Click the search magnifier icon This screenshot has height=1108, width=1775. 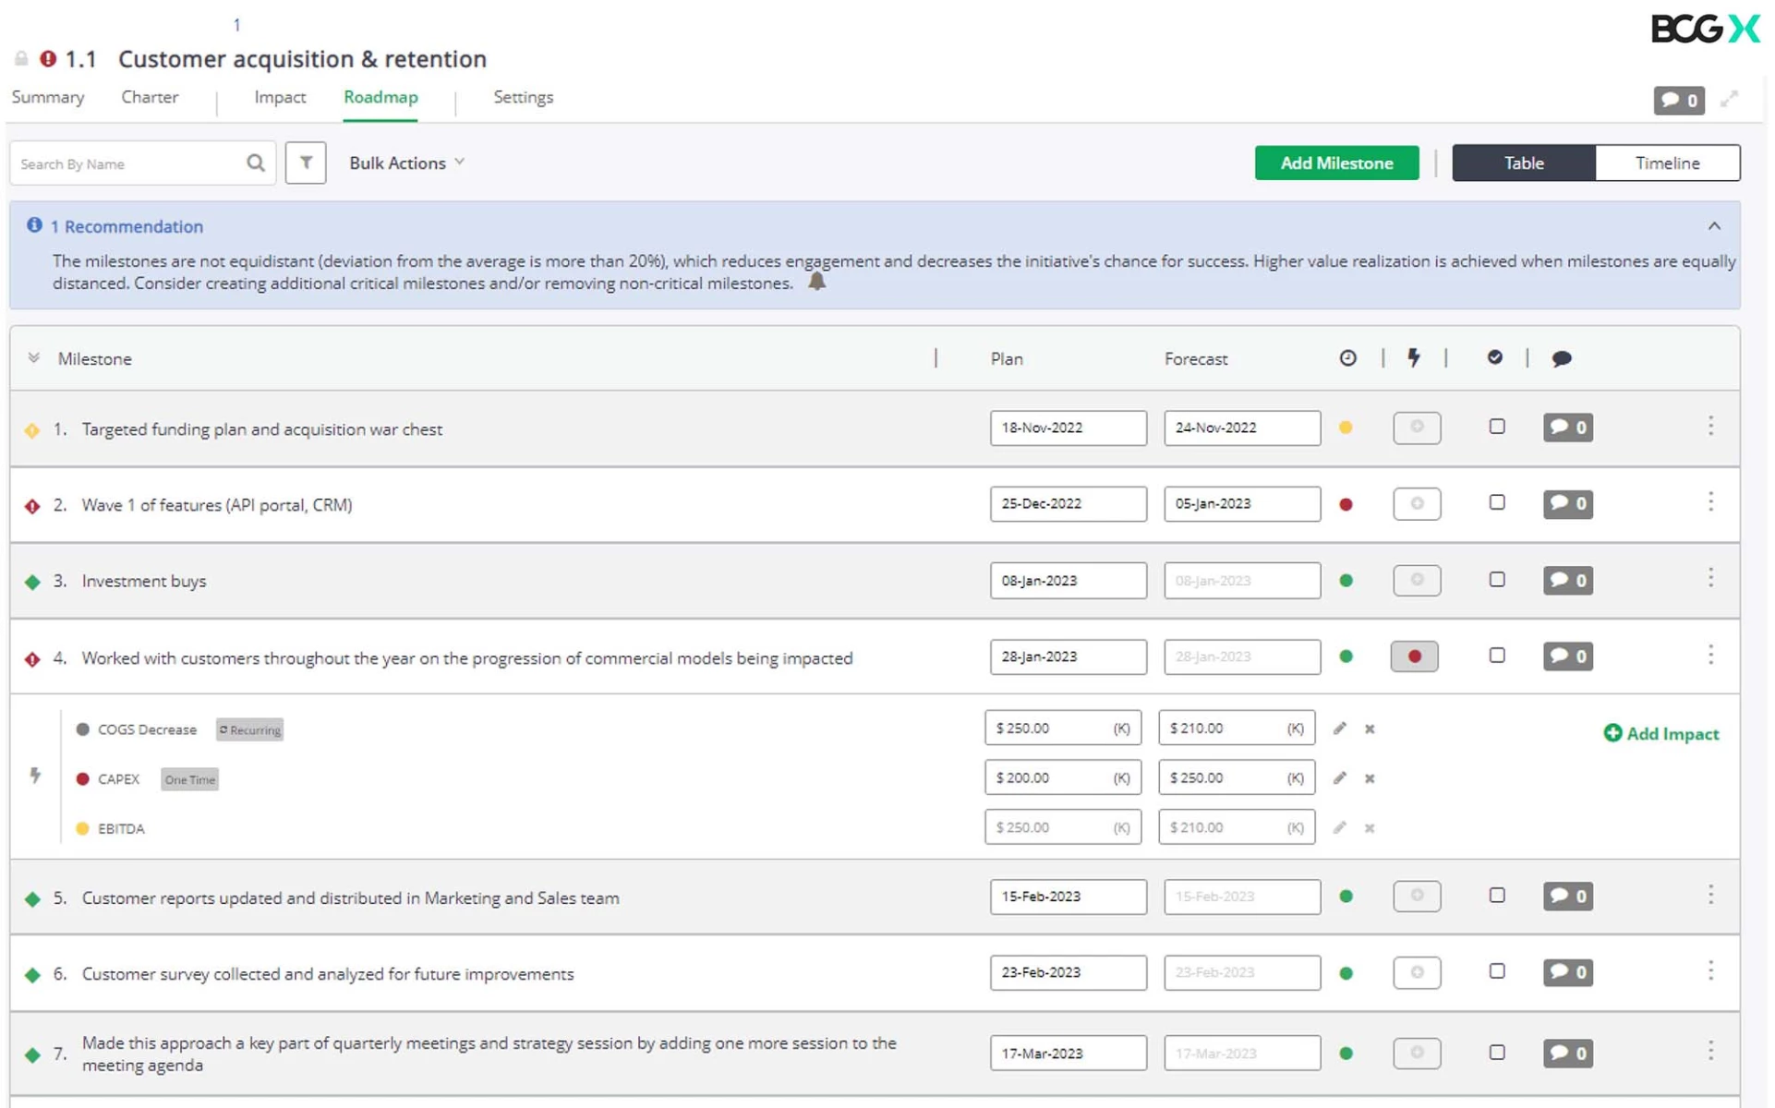point(256,163)
